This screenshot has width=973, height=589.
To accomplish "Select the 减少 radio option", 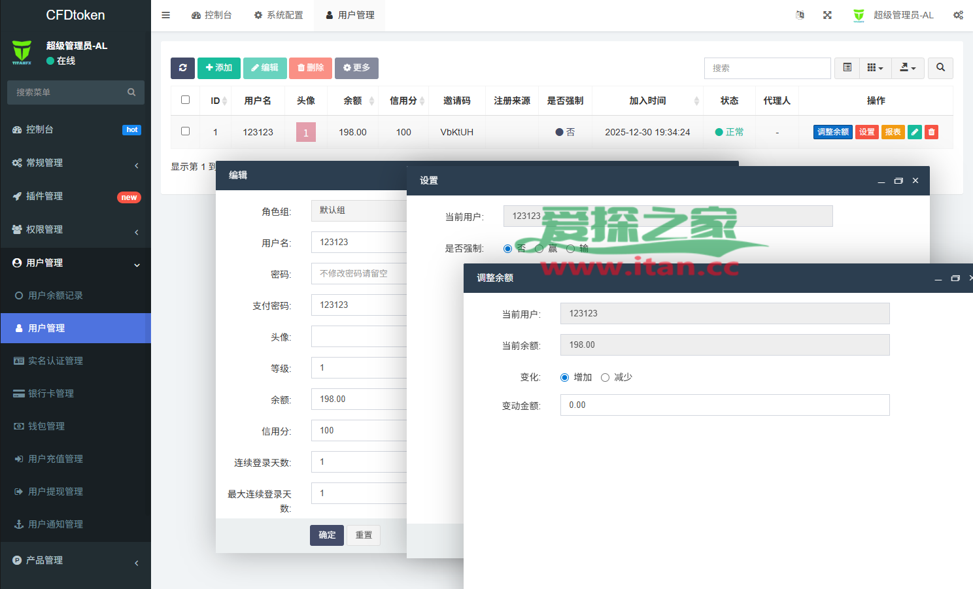I will [x=605, y=377].
